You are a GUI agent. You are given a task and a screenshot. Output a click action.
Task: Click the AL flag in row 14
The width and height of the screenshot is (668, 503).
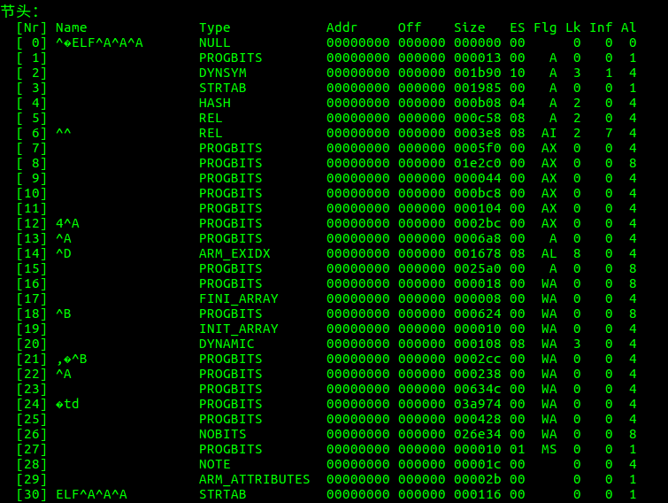[x=549, y=253]
